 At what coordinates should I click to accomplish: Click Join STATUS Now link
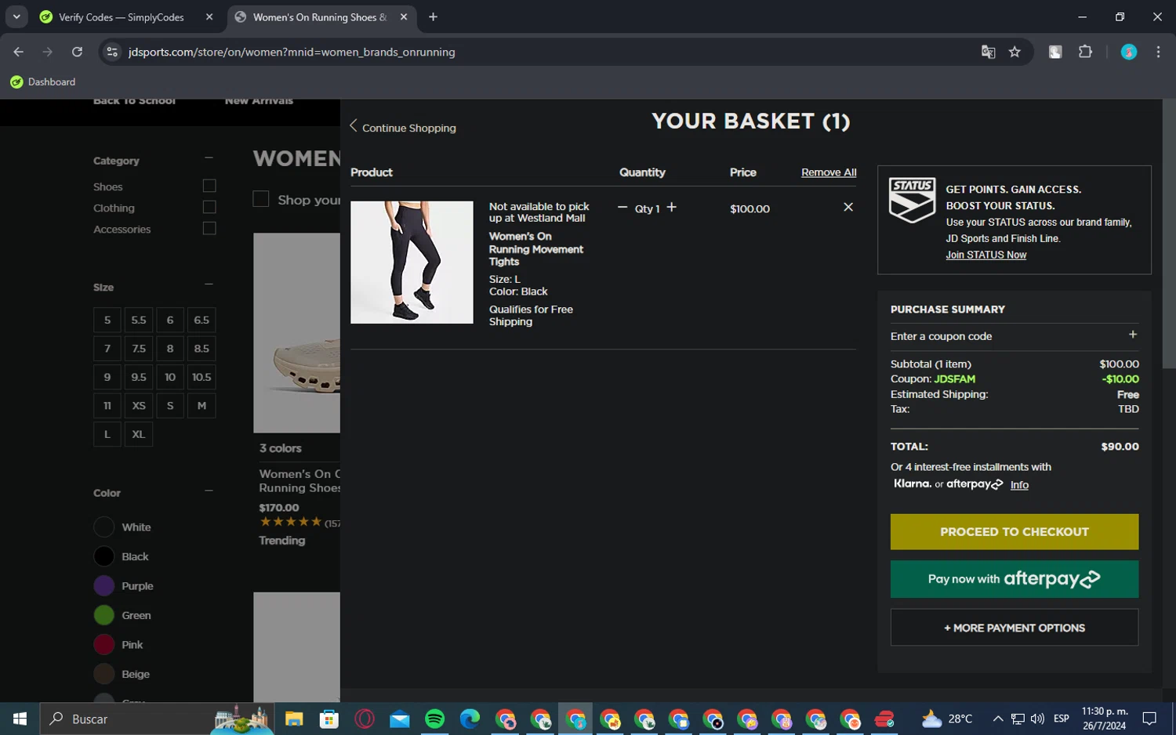pos(985,255)
